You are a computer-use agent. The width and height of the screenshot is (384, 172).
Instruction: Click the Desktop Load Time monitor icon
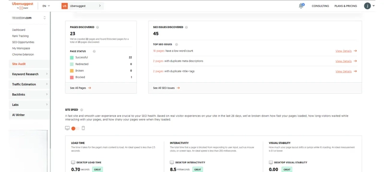tap(73, 162)
